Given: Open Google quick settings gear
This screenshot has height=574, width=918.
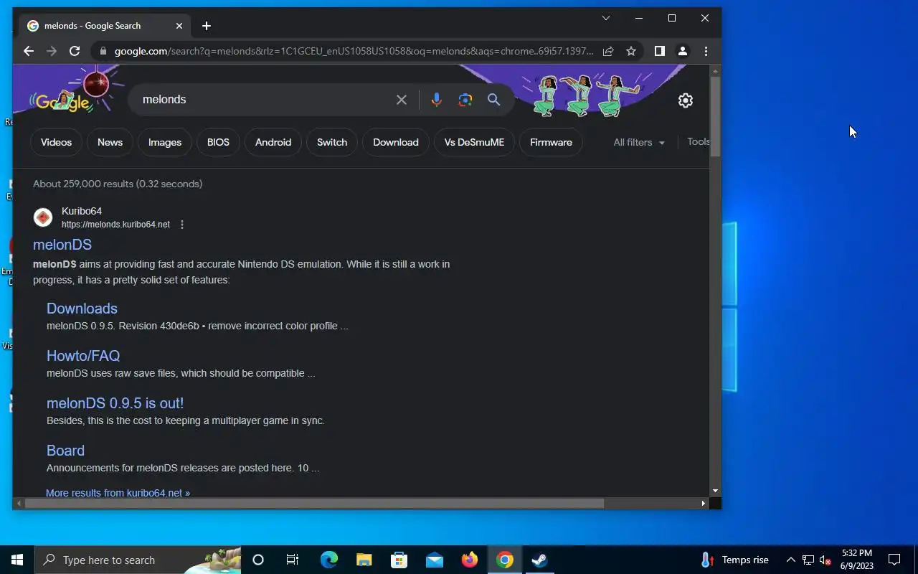Looking at the screenshot, I should click(686, 100).
